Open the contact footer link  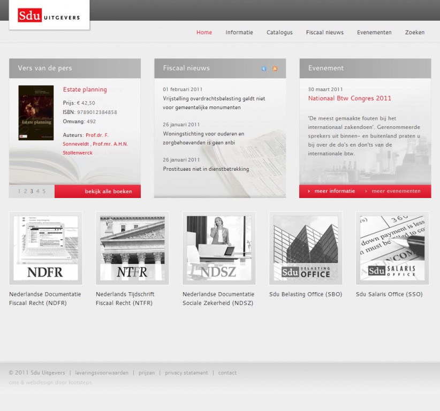click(x=227, y=373)
